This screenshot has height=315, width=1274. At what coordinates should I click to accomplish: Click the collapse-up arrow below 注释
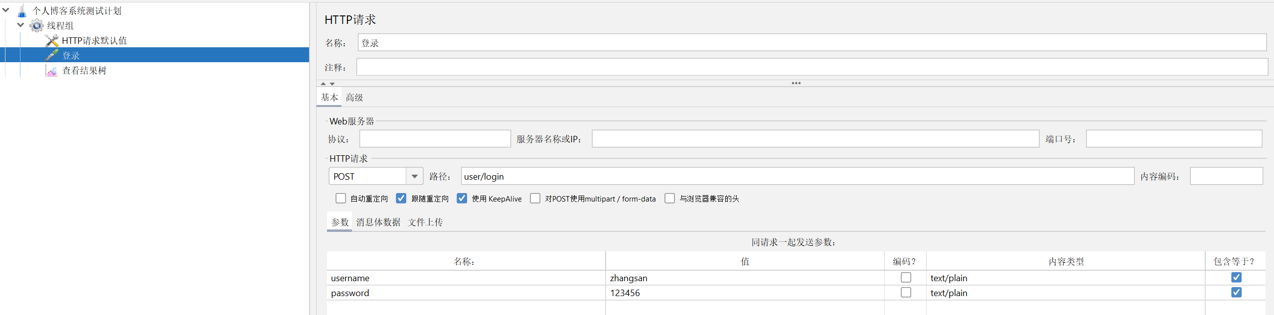coord(323,84)
